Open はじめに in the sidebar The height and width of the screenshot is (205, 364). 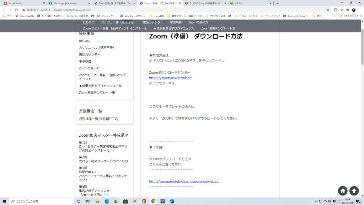(x=85, y=41)
